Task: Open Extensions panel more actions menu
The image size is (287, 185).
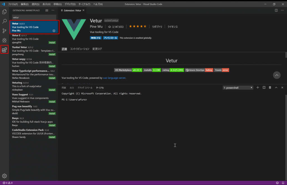Action: [53, 10]
